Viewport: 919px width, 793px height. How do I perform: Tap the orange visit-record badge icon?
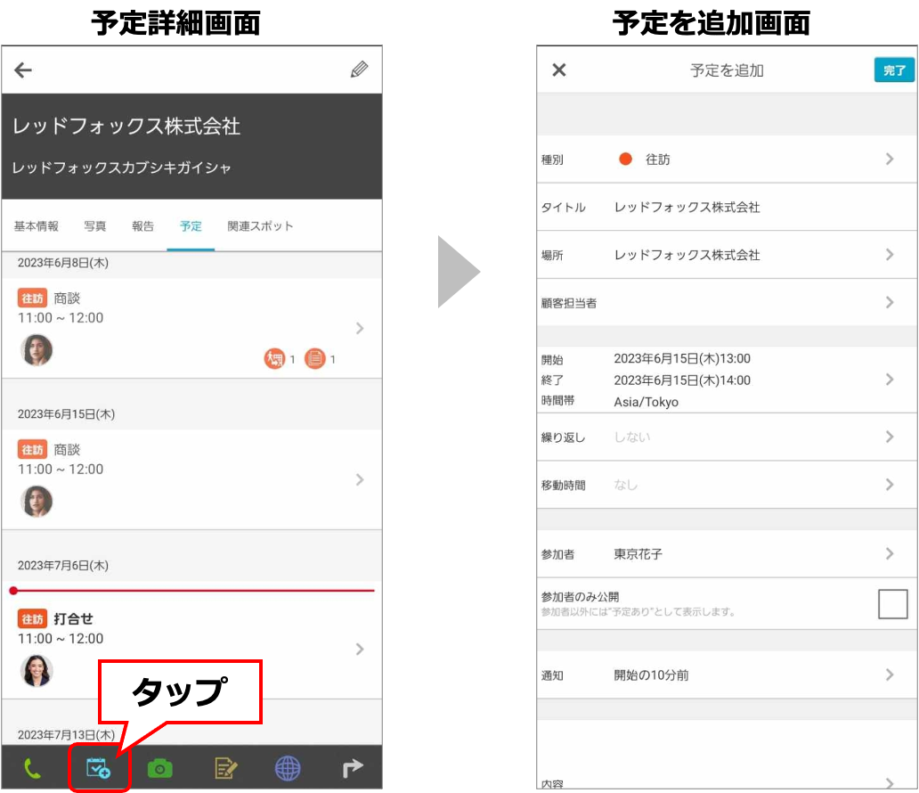click(x=274, y=358)
